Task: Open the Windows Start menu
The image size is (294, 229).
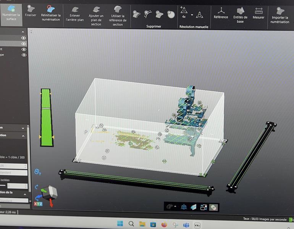Action: coord(120,224)
